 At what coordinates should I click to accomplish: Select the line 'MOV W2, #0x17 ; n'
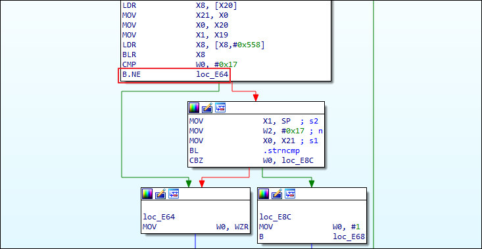256,131
